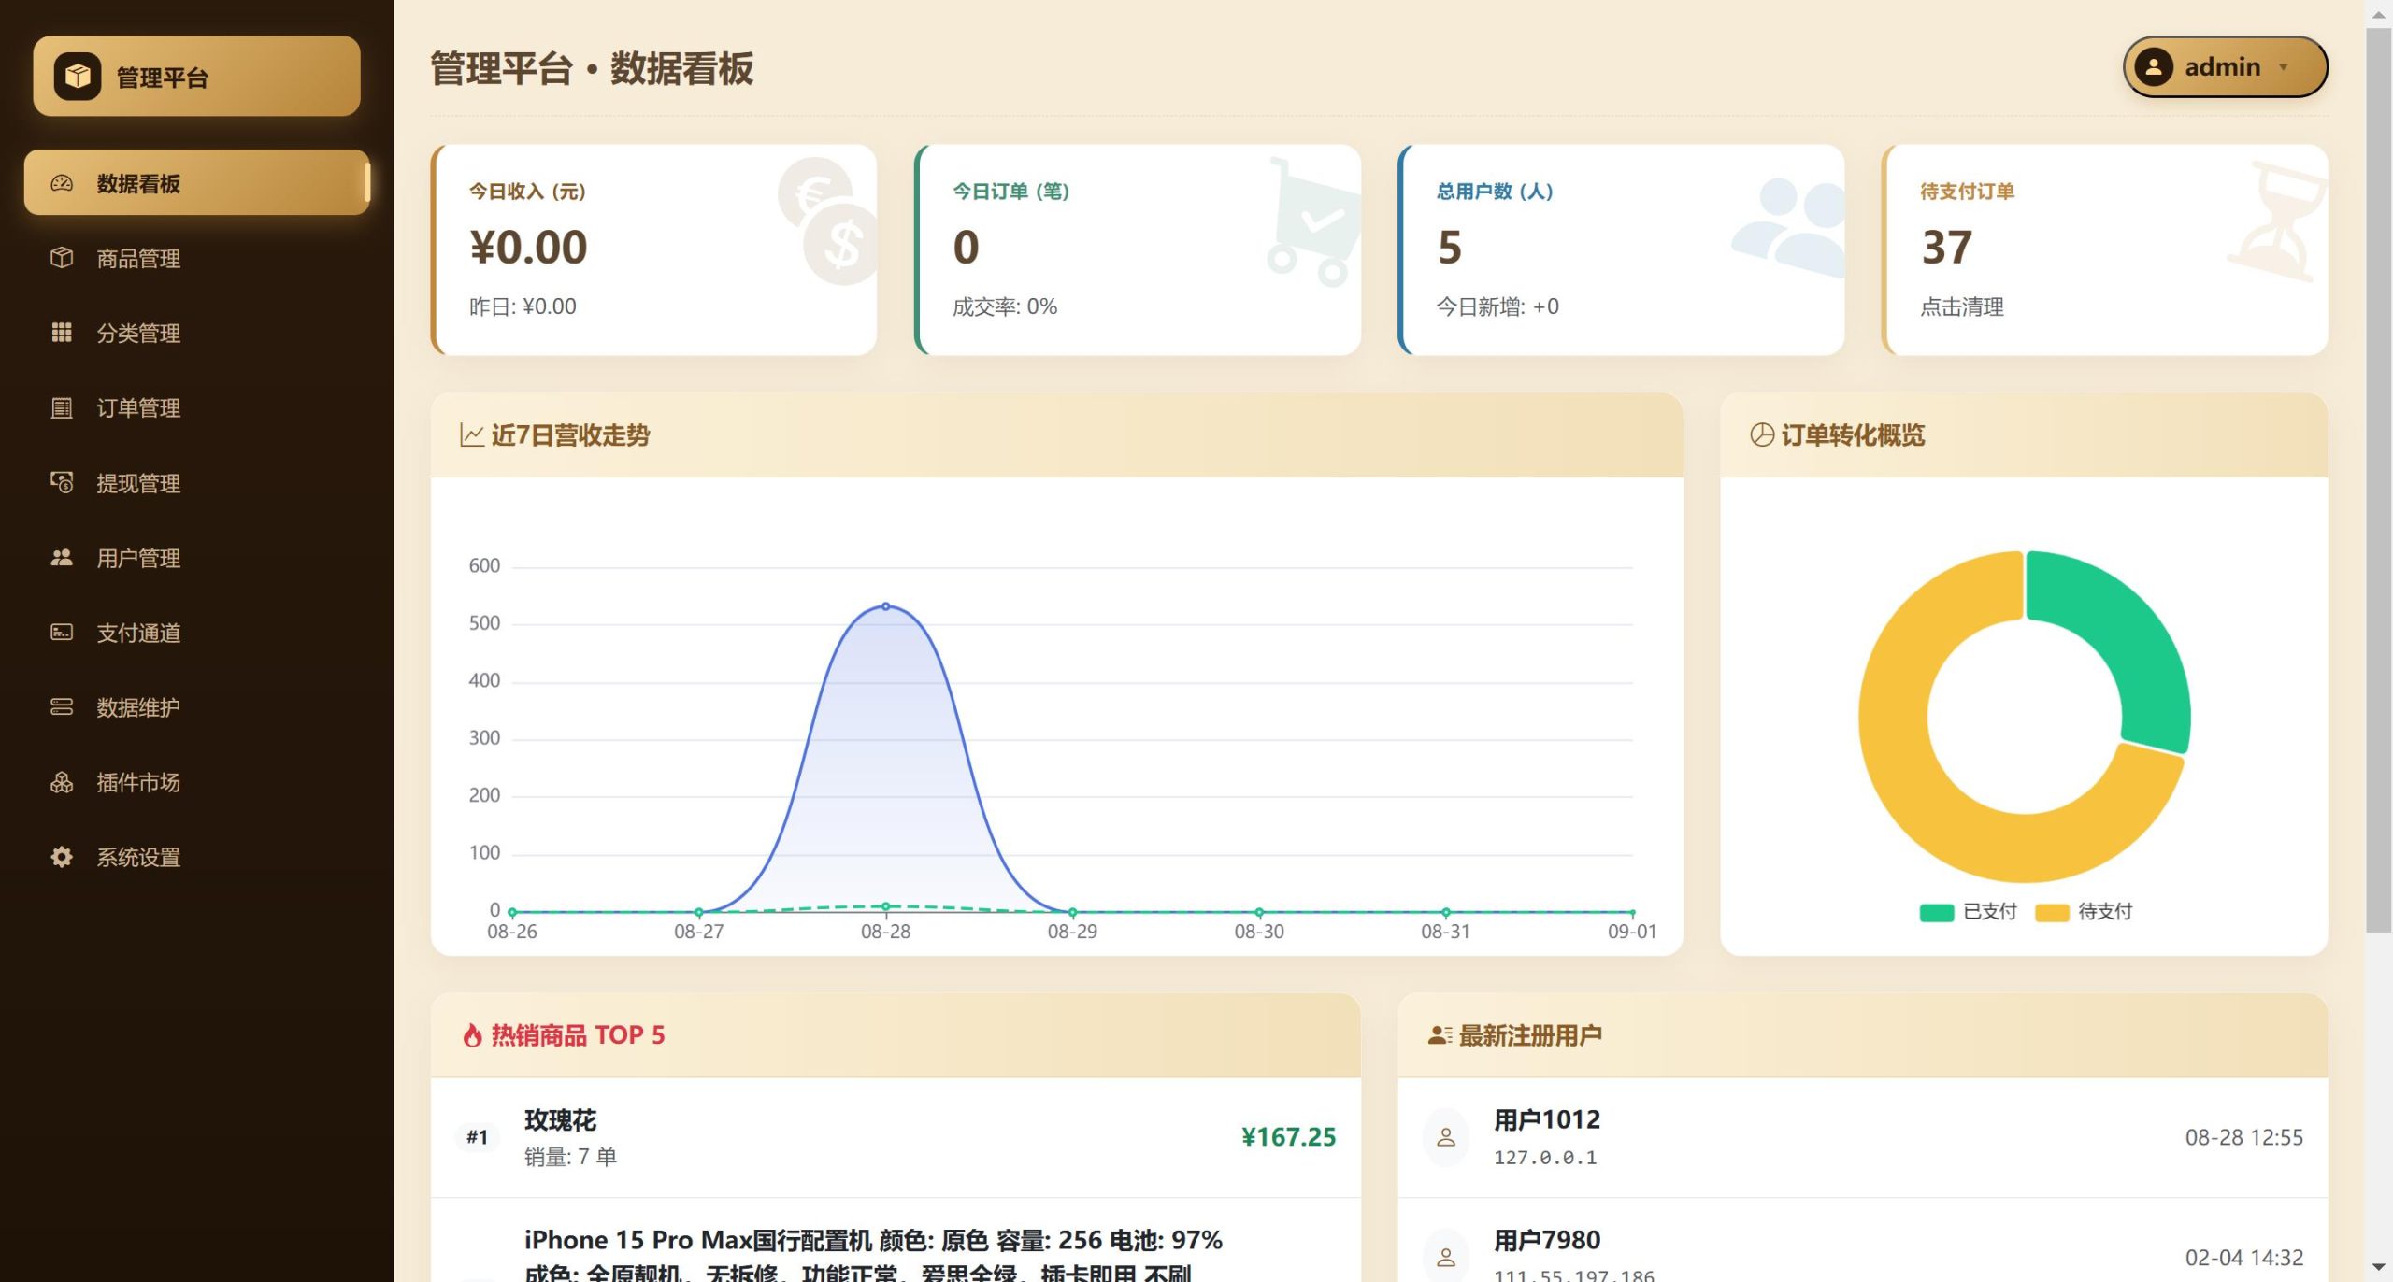The height and width of the screenshot is (1282, 2393).
Task: Click the 08-28 peak data point
Action: pyautogui.click(x=886, y=606)
